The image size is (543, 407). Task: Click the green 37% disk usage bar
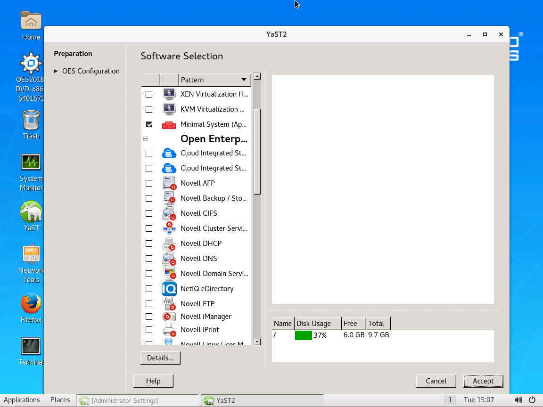click(x=304, y=335)
